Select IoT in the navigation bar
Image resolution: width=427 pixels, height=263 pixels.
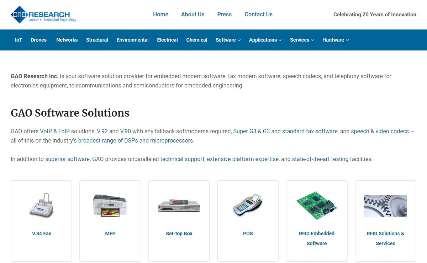tap(19, 40)
